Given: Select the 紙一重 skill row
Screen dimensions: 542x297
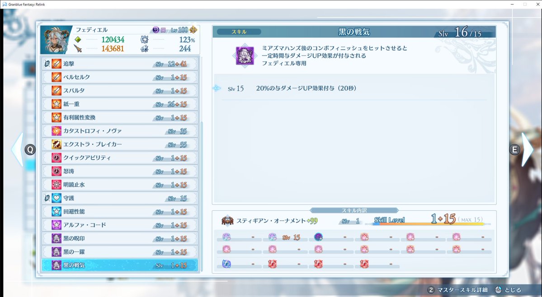Looking at the screenshot, I should (120, 104).
